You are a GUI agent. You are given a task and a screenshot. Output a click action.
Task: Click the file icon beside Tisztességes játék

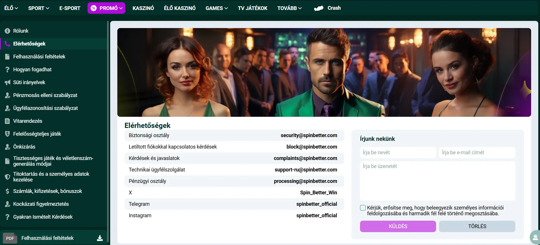tap(7, 161)
